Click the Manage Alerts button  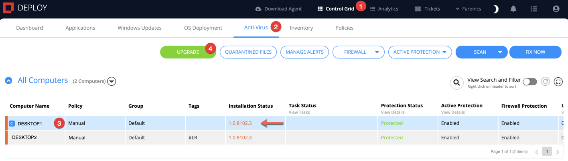pos(304,52)
